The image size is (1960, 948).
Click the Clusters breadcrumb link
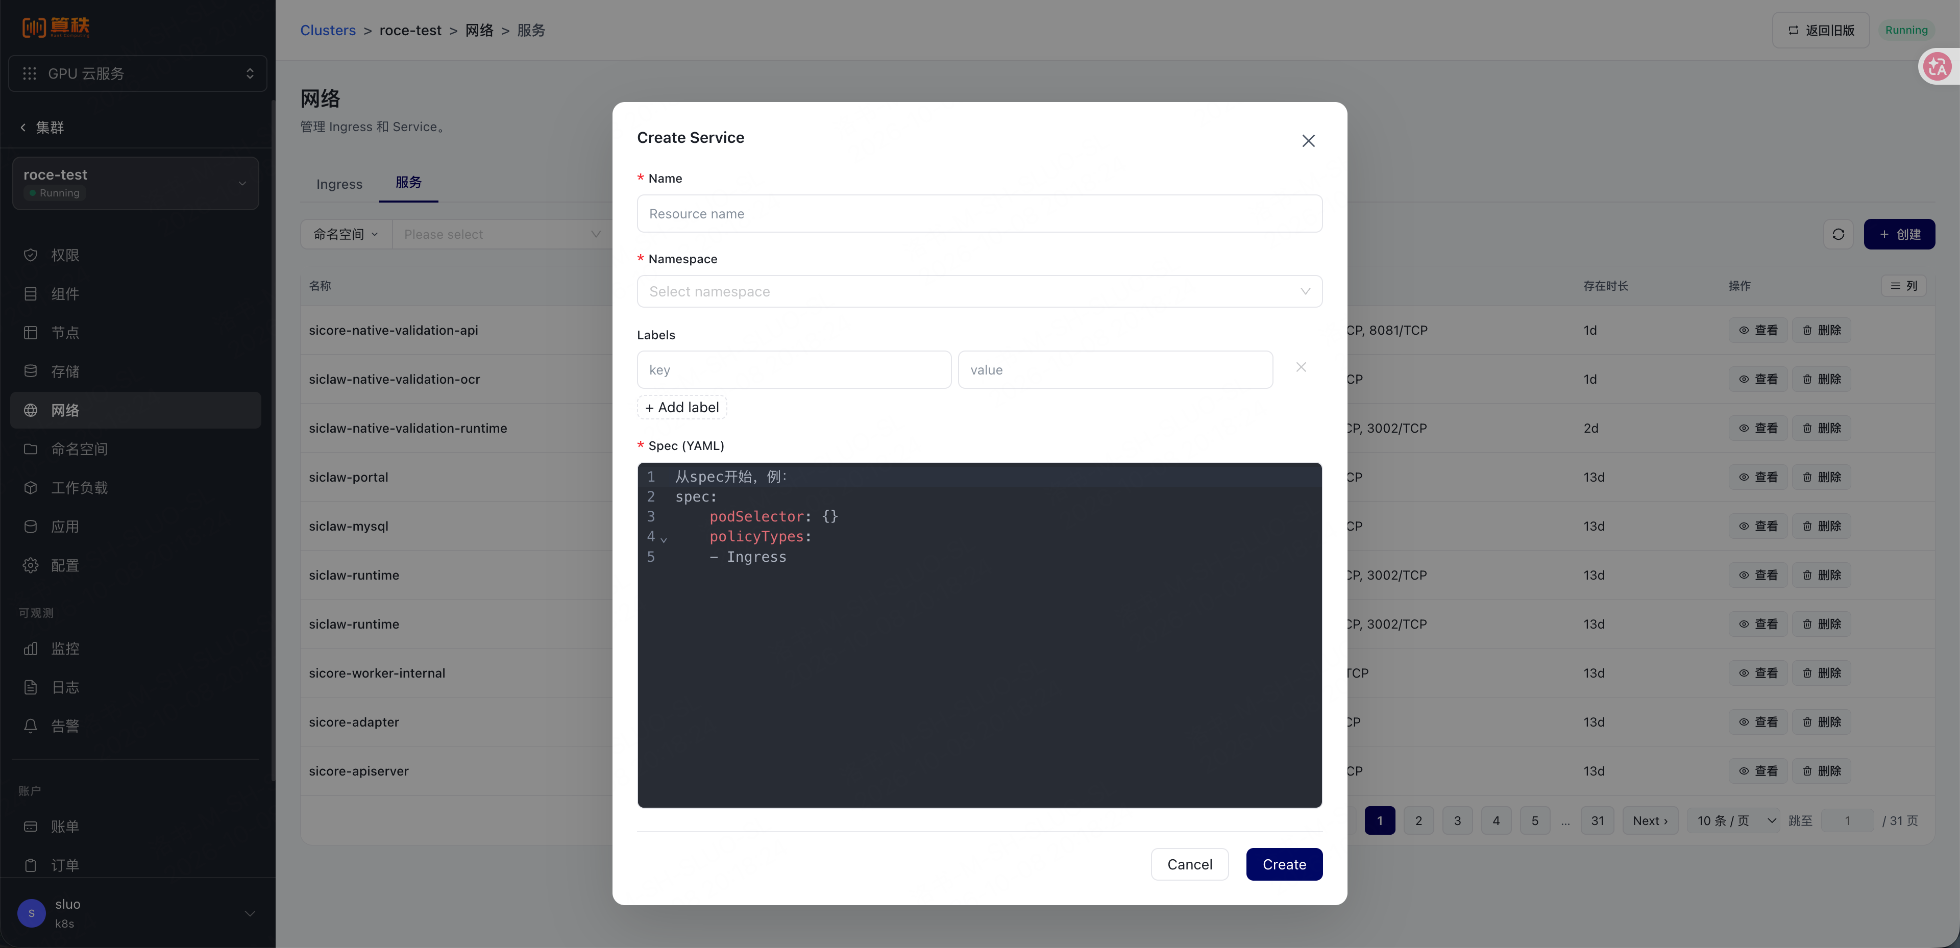coord(328,31)
